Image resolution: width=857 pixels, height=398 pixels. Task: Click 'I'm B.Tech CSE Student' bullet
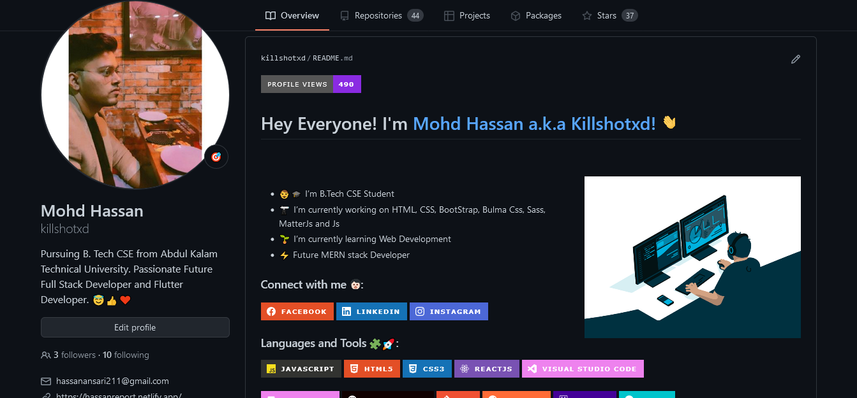pos(350,194)
